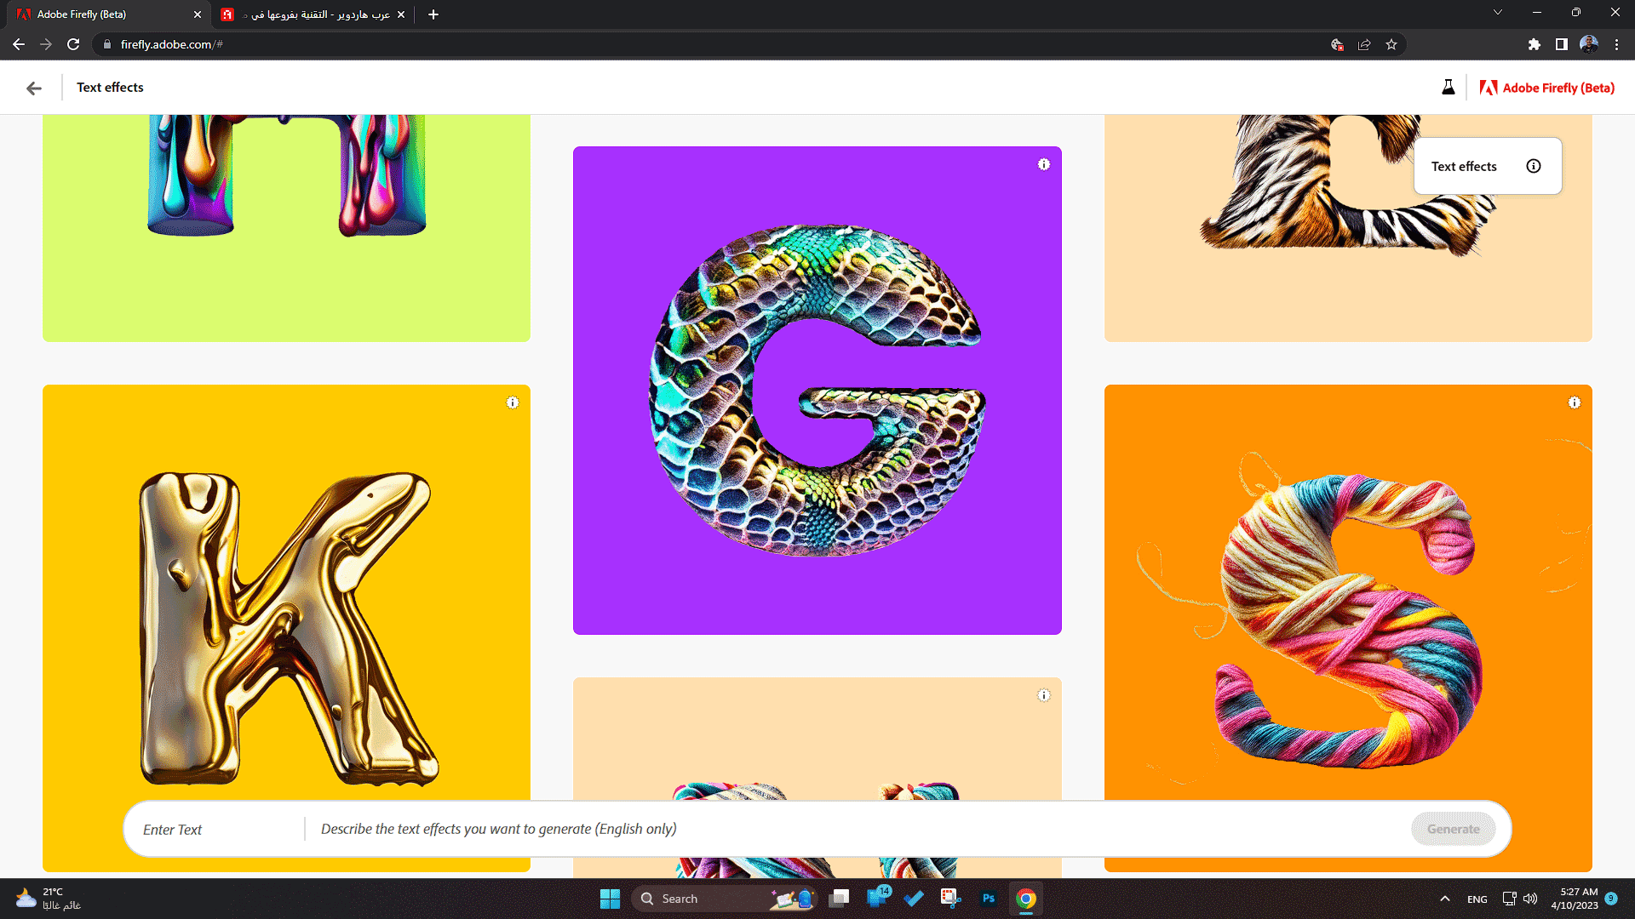1635x919 pixels.
Task: Switch to the Adobe Firefly (Beta) tab
Action: 107,14
